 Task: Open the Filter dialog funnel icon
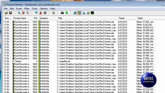[x=36, y=13]
